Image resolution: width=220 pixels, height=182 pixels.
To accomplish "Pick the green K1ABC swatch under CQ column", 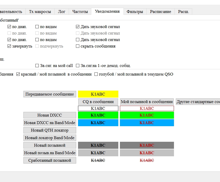I will (x=98, y=115).
